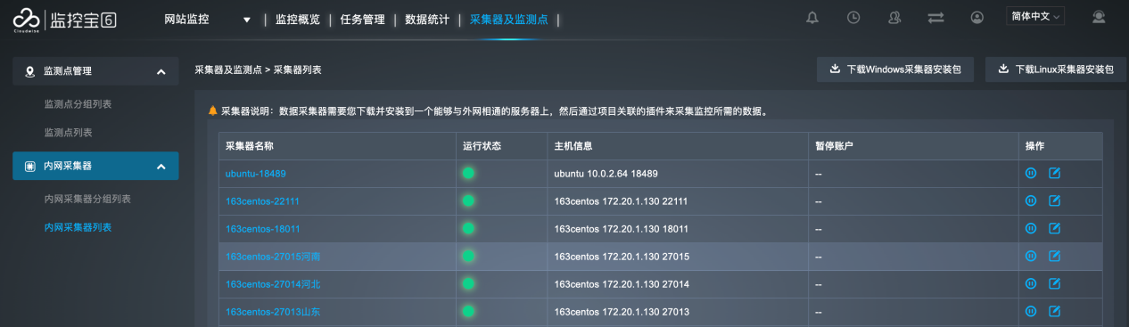The height and width of the screenshot is (327, 1129).
Task: Click the avatar icon at far right
Action: pos(1099,17)
